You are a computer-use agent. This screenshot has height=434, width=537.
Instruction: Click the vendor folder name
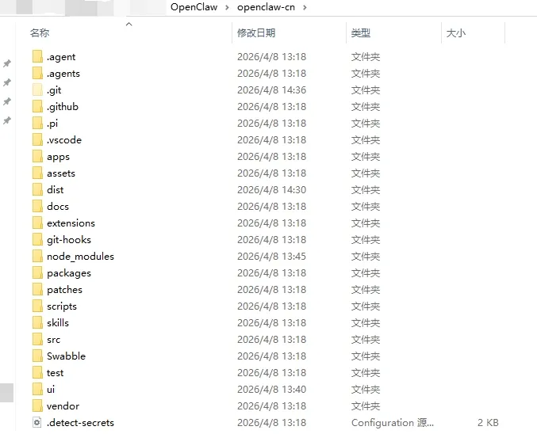click(x=63, y=406)
